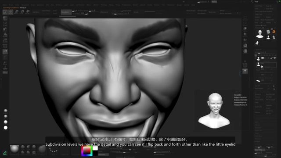Select the dotted stroke type icon
Image resolution: width=281 pixels, height=158 pixels.
pyautogui.click(x=53, y=150)
